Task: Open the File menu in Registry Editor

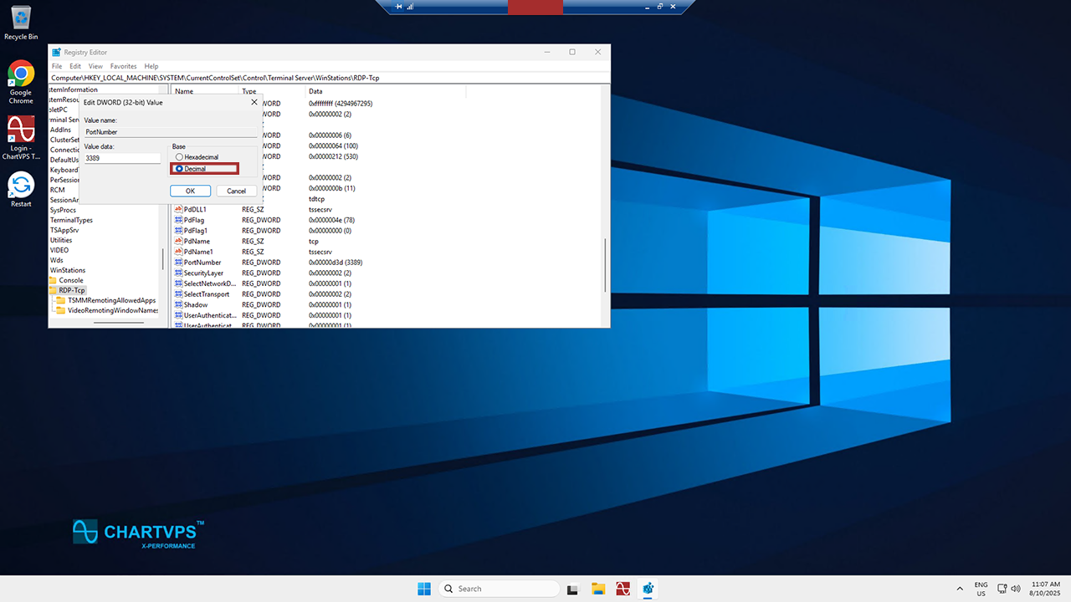Action: click(57, 66)
